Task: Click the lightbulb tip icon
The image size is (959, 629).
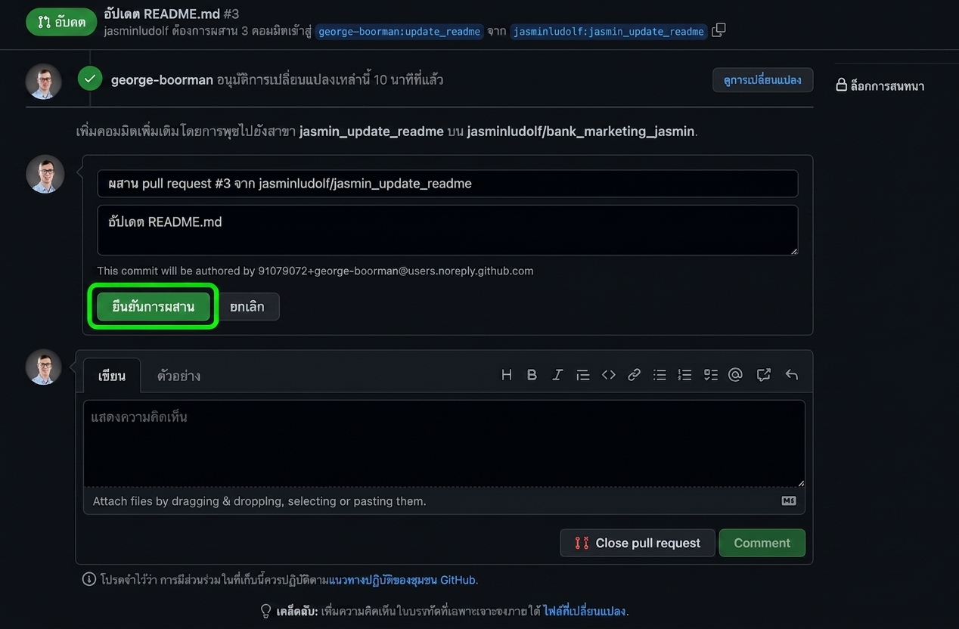Action: point(266,611)
